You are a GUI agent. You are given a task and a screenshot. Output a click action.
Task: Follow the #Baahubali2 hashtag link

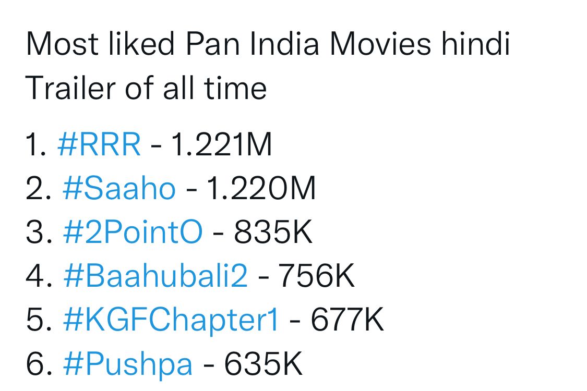pyautogui.click(x=155, y=277)
